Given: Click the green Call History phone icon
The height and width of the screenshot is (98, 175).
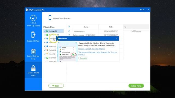Looking at the screenshot, I should click(x=47, y=35).
